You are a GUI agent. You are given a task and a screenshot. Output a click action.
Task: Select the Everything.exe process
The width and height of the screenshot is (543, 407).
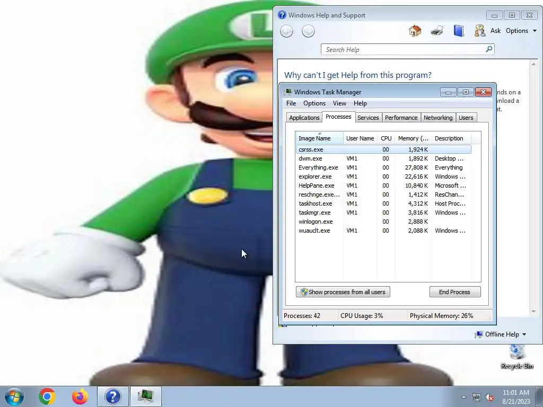(x=383, y=167)
